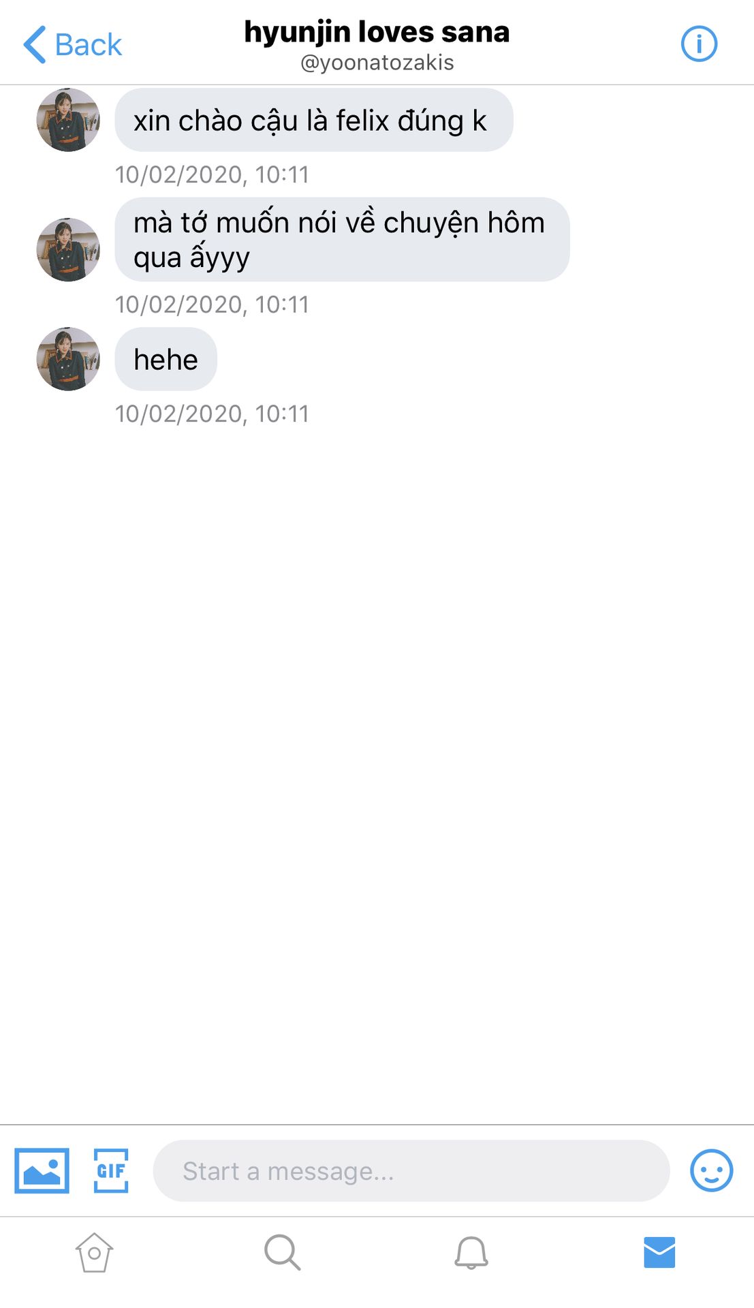Go back using the Back chevron
Image resolution: width=754 pixels, height=1308 pixels.
34,45
